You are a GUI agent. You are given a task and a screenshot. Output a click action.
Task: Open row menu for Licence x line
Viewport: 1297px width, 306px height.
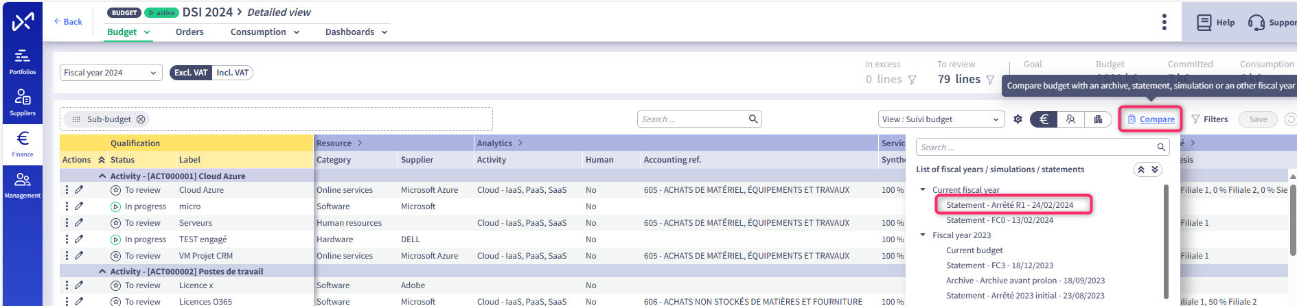tap(67, 285)
